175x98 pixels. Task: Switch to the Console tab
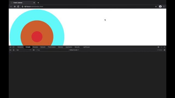(x=28, y=47)
